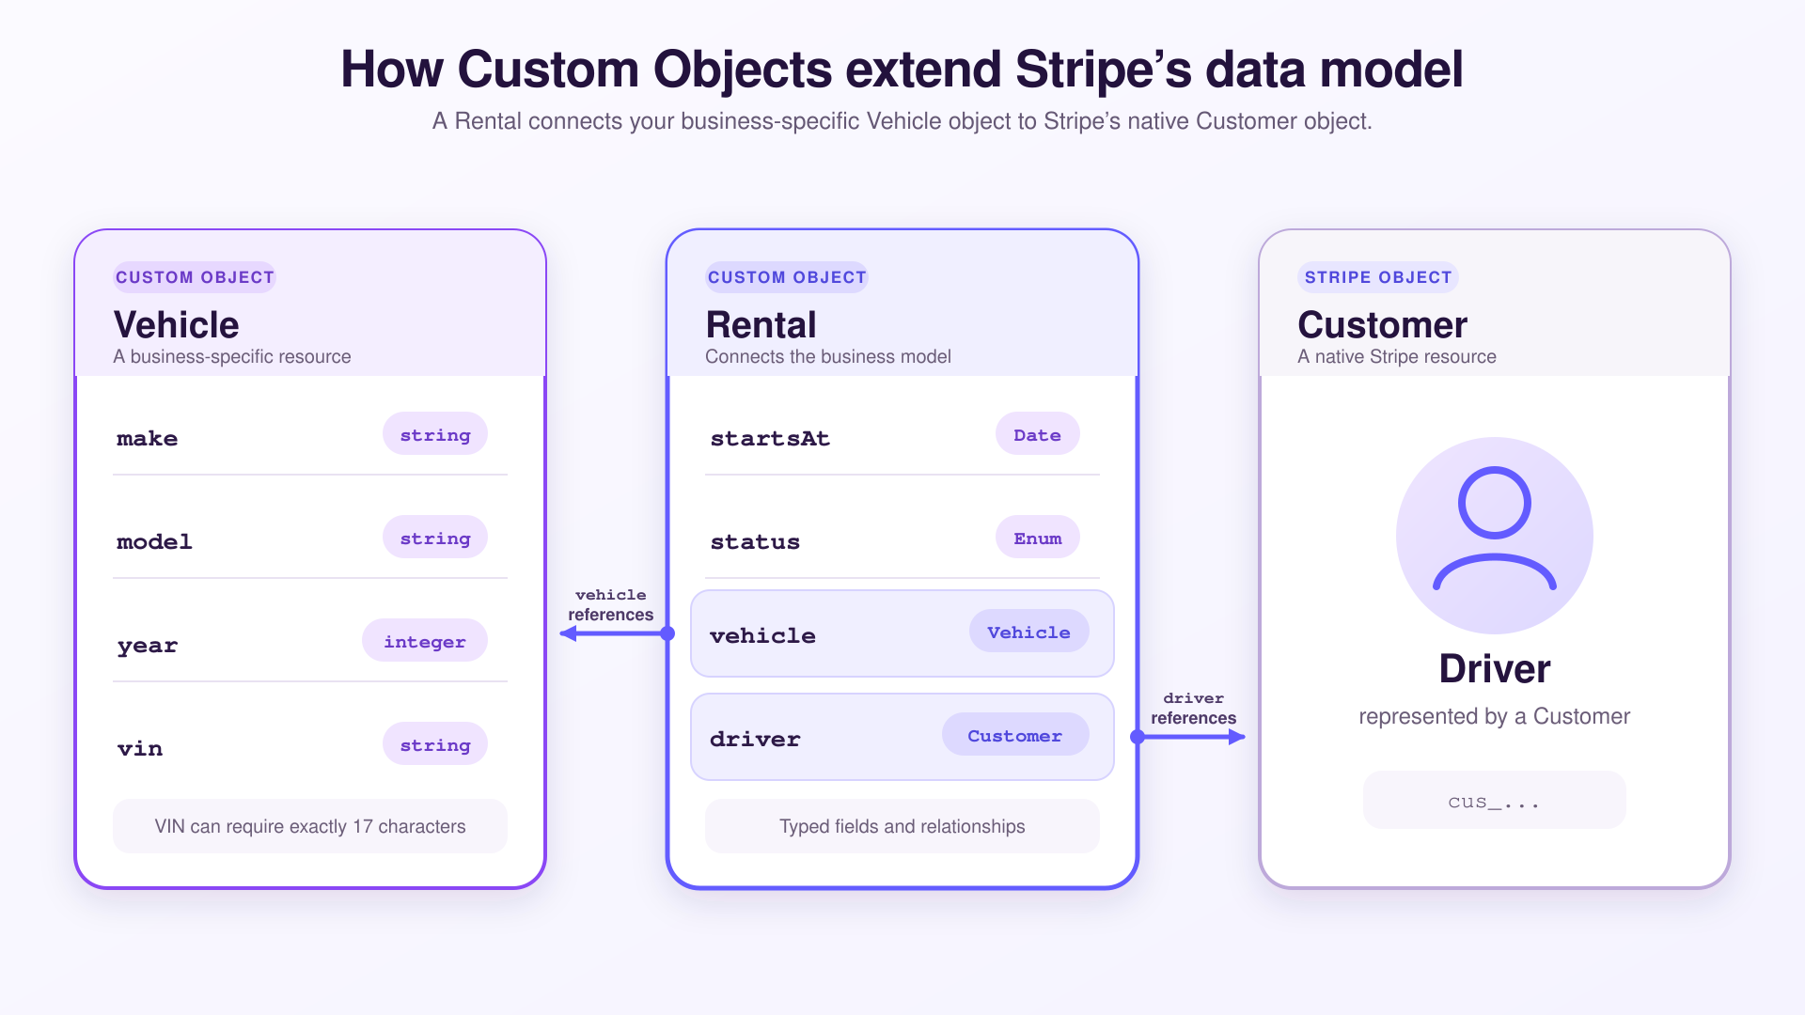
Task: Select the CUSTOM OBJECT badge above Rental
Action: 787,277
